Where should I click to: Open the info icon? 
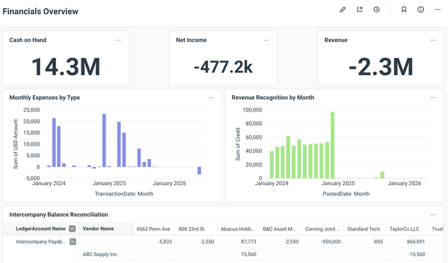420,10
